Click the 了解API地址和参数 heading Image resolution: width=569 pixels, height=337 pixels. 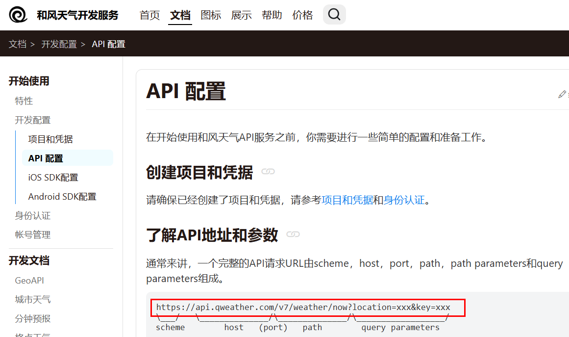click(212, 235)
